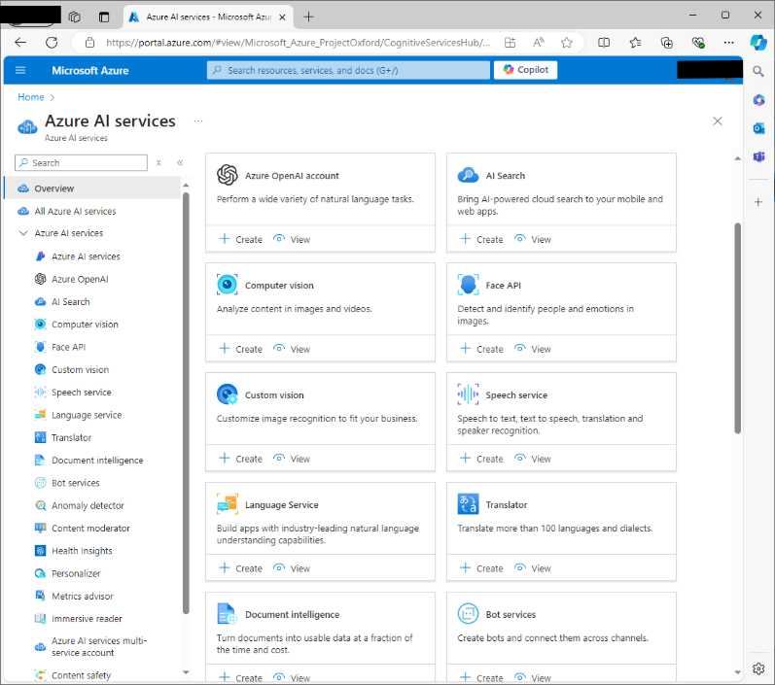775x685 pixels.
Task: Go back in the browser
Action: coord(20,43)
